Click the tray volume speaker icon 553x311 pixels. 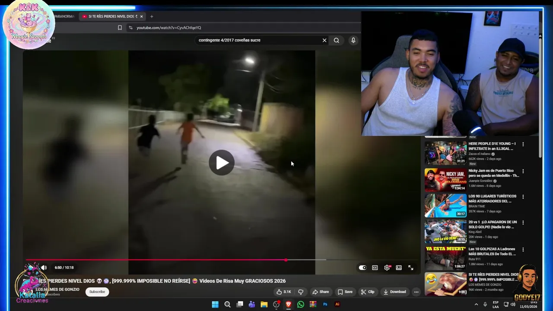(x=513, y=305)
